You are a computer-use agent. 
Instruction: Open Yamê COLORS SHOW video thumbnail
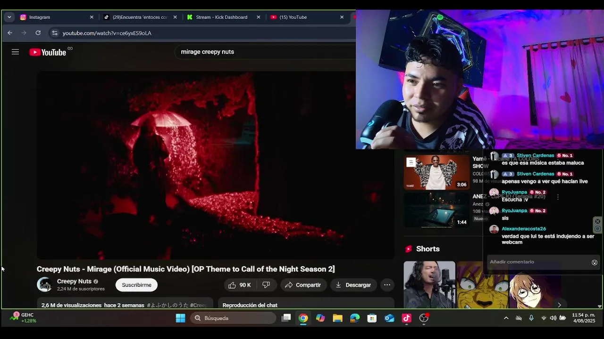coord(436,172)
